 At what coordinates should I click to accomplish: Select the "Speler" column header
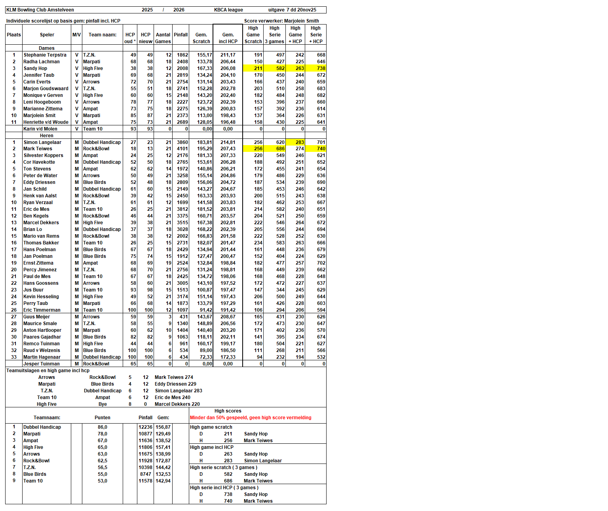47,35
